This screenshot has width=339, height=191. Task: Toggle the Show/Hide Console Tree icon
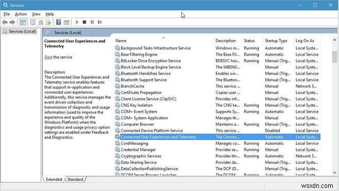[x=23, y=22]
